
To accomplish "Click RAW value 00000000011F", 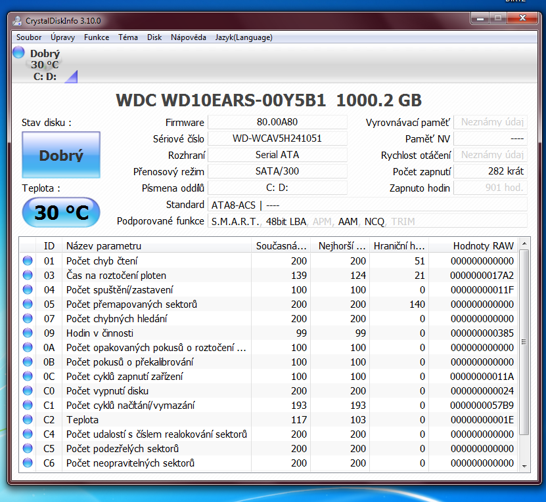I will (482, 289).
